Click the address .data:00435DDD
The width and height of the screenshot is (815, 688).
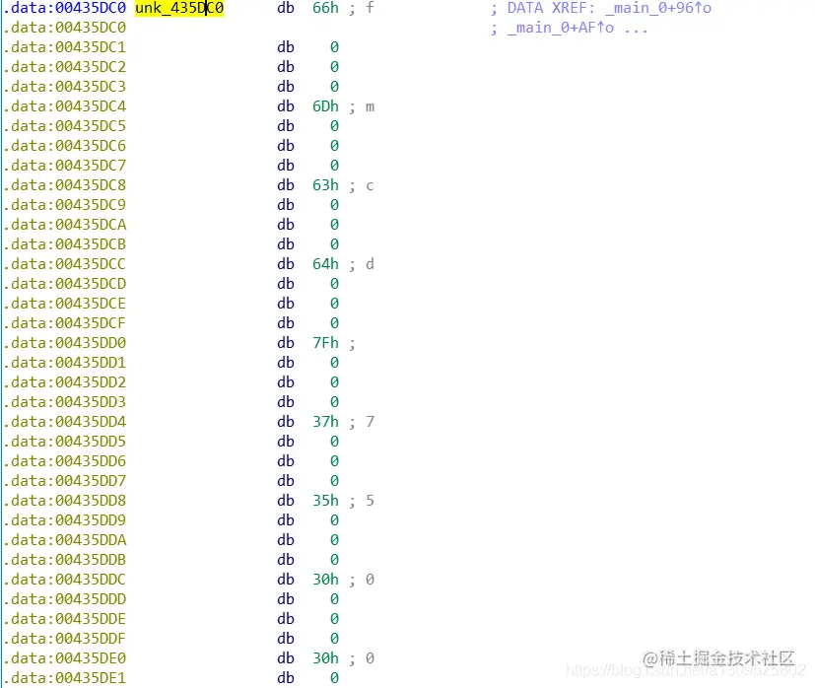[x=64, y=599]
